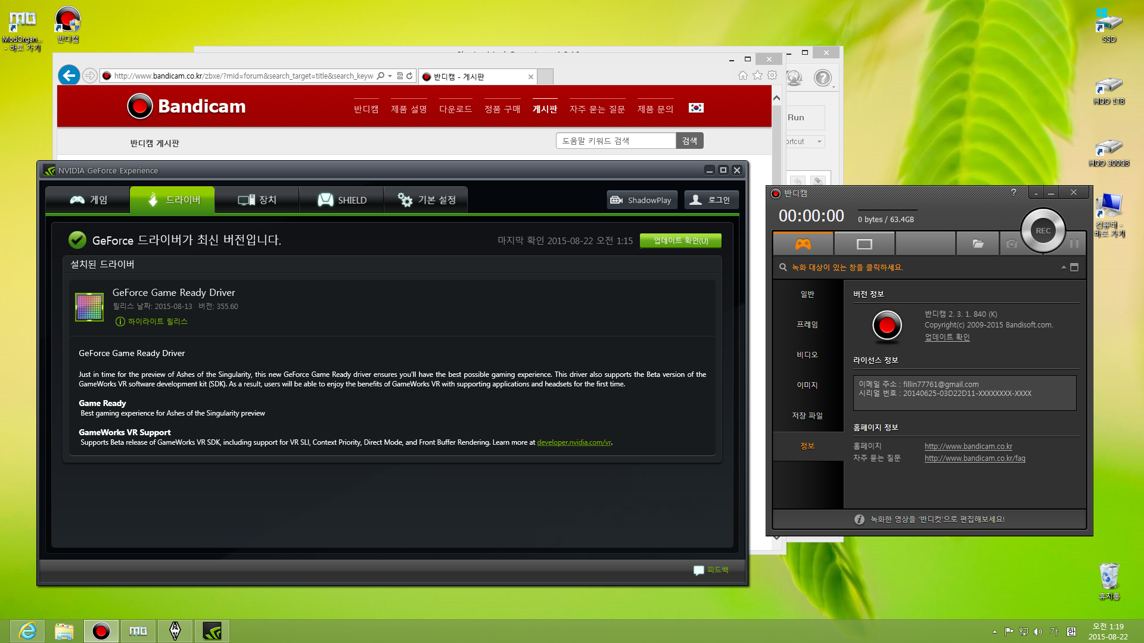Select the 정보 section in Bandicam

click(x=807, y=446)
